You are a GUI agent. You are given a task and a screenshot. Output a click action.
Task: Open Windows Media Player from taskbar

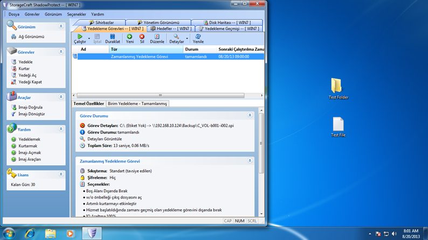[x=70, y=234]
